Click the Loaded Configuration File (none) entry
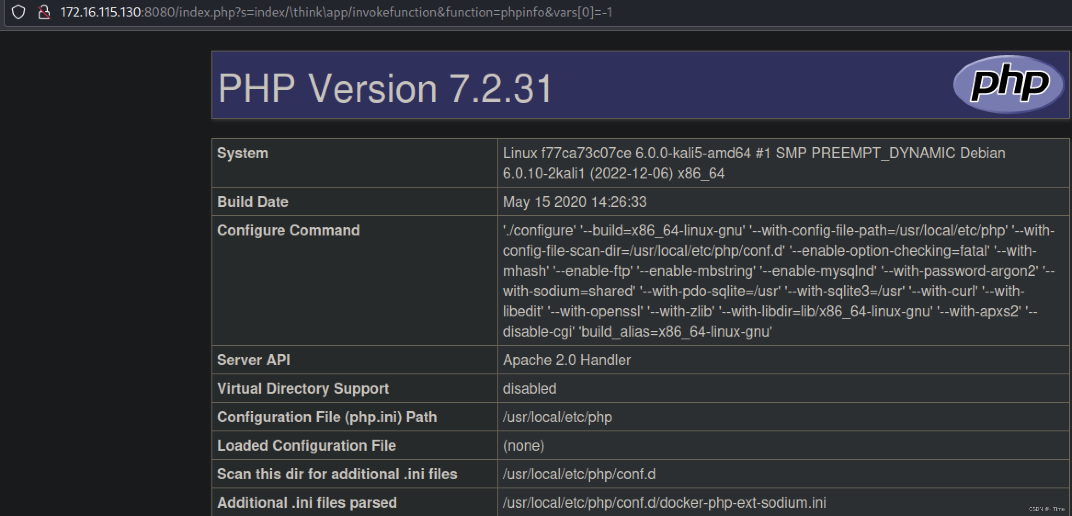Viewport: 1072px width, 516px height. [x=524, y=445]
